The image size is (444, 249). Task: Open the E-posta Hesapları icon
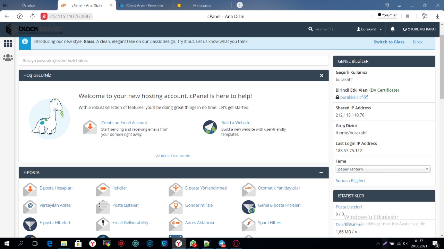(30, 190)
